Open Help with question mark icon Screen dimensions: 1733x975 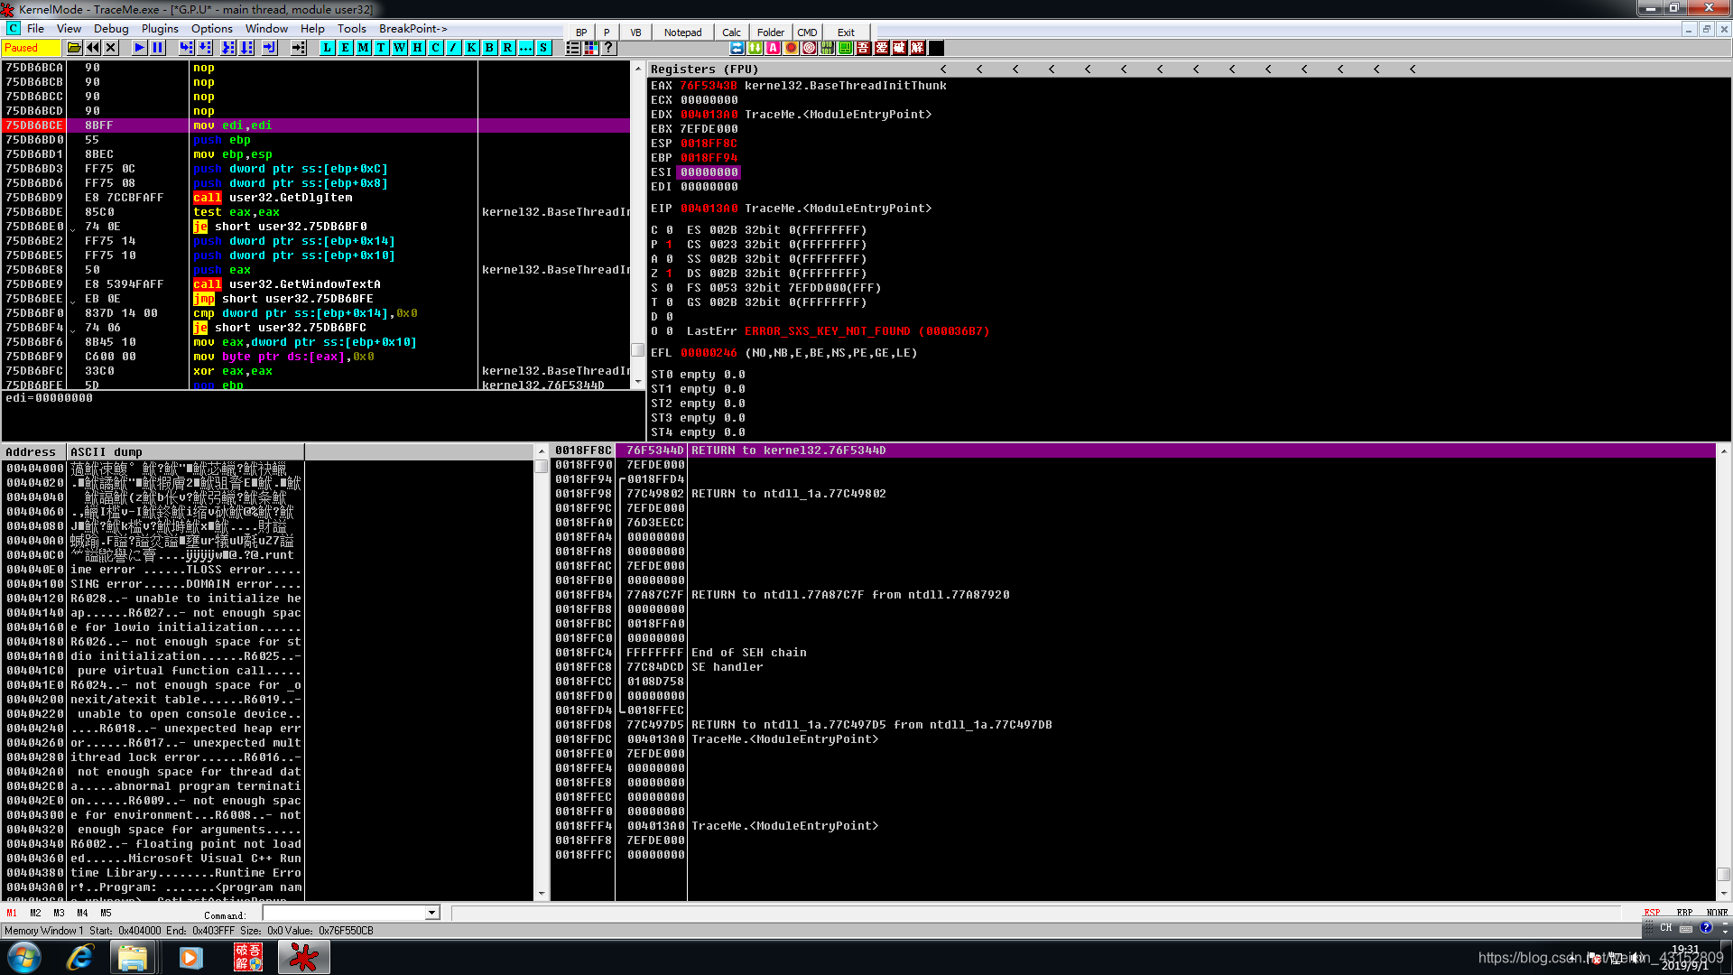(x=608, y=48)
